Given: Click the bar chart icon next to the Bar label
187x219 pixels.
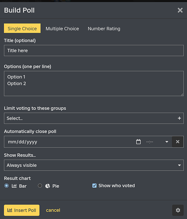Looking at the screenshot, I should pos(14,186).
